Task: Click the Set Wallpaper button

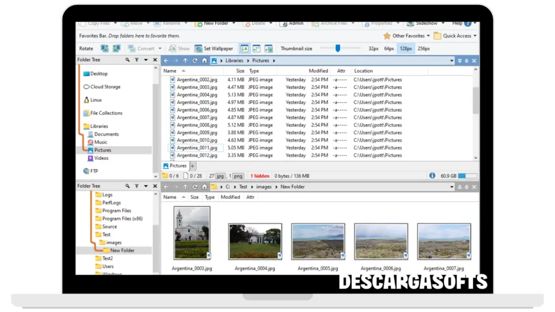Action: point(214,49)
